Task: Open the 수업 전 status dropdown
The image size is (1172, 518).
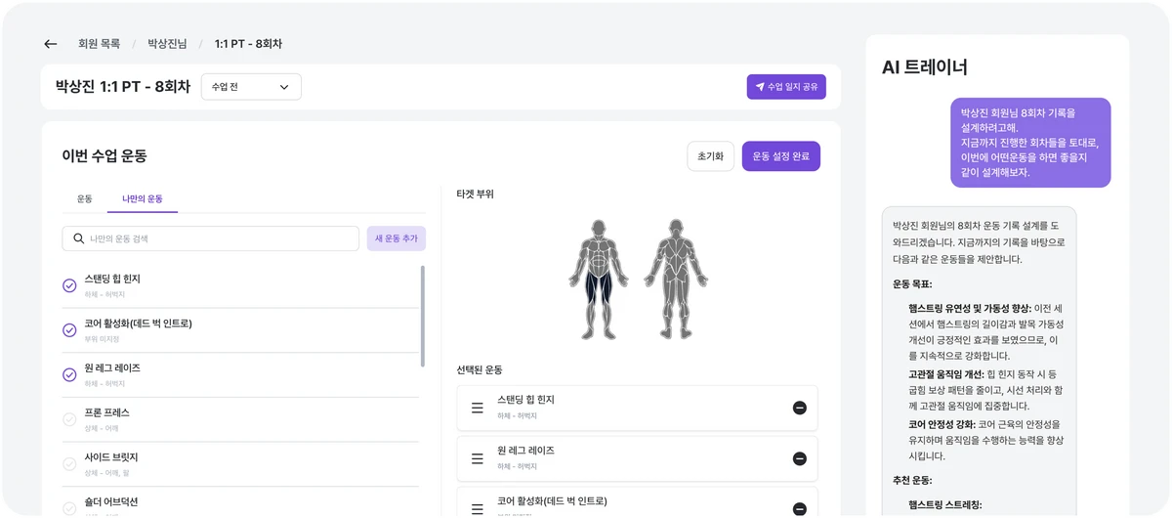Action: pyautogui.click(x=251, y=87)
